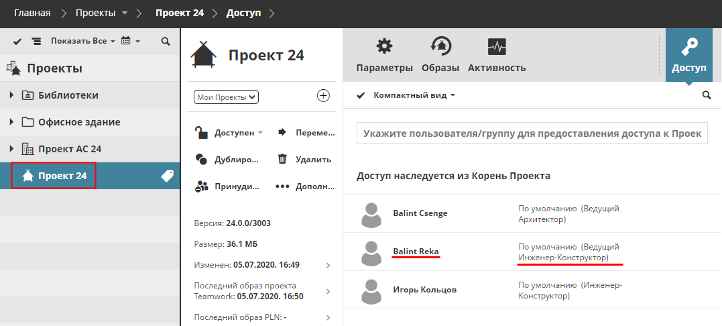722x326 pixels.
Task: Expand the Последний образ PLN chevron
Action: [x=328, y=317]
